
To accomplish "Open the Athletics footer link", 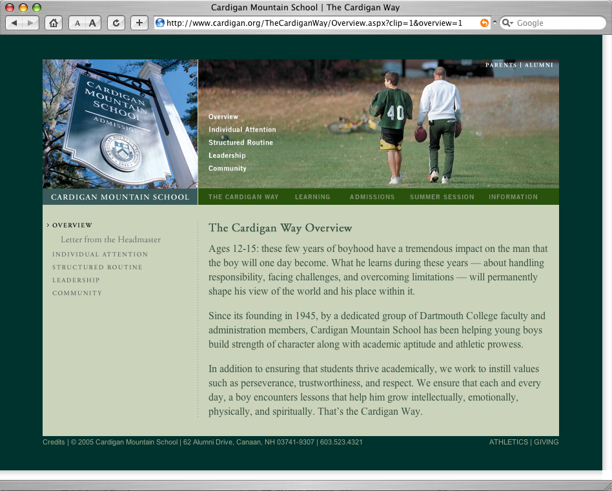I will [x=508, y=443].
